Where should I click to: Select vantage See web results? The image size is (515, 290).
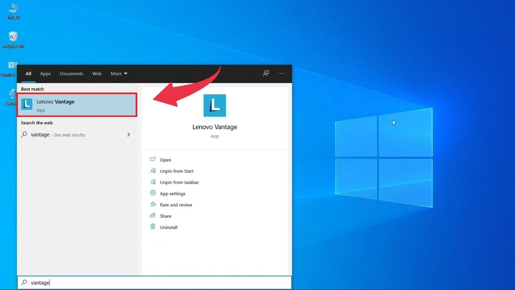point(77,135)
